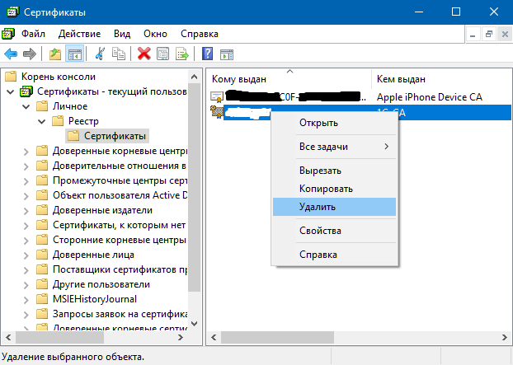This screenshot has height=365, width=513.
Task: Click the Export list toolbar icon
Action: [x=182, y=54]
